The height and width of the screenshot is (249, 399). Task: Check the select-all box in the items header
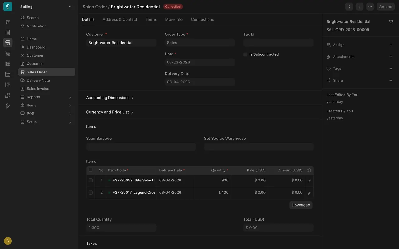coord(90,170)
